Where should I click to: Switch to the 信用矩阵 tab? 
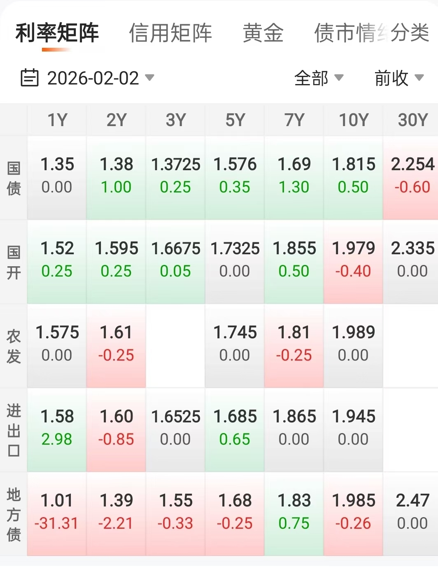(x=170, y=33)
